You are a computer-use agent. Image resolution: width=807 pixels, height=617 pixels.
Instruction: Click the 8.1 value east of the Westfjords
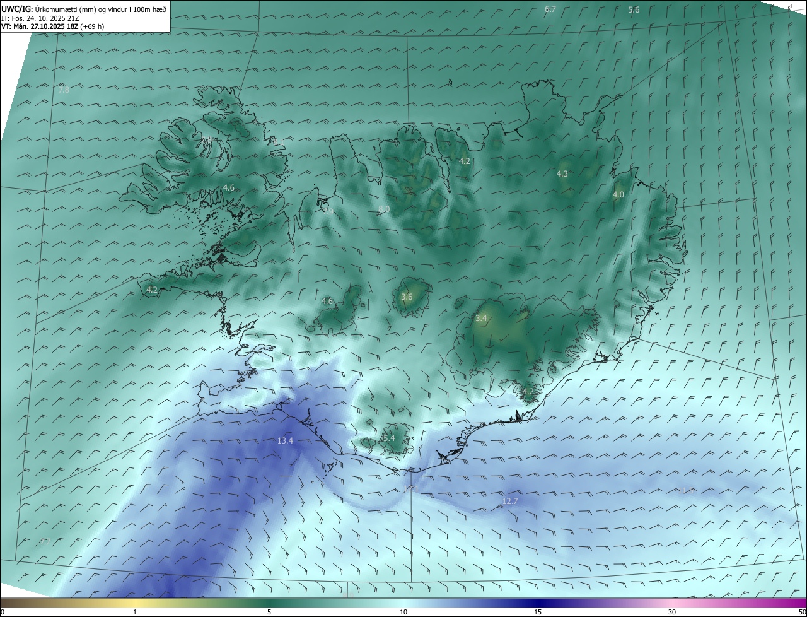click(278, 142)
